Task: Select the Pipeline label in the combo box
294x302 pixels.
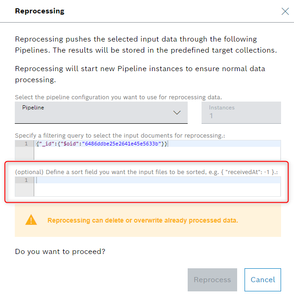Action: pyautogui.click(x=32, y=108)
